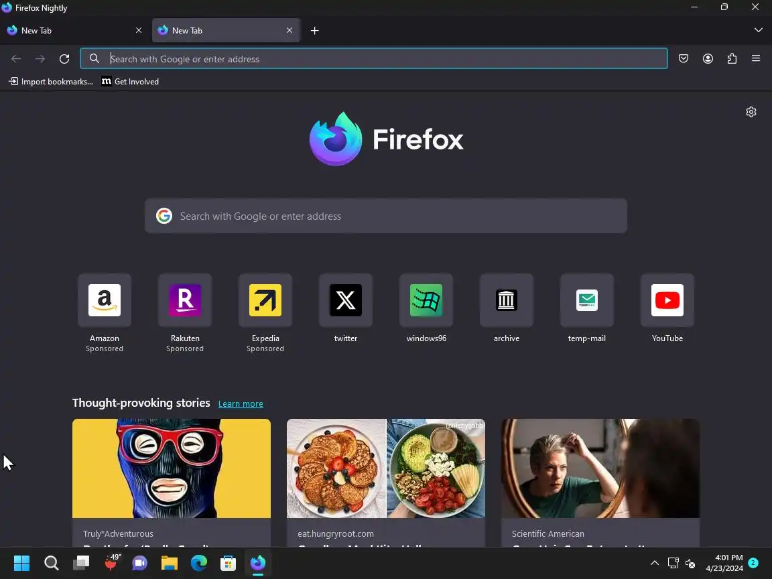This screenshot has width=772, height=579.
Task: Click Firefox Nightly taskbar icon
Action: tap(258, 563)
